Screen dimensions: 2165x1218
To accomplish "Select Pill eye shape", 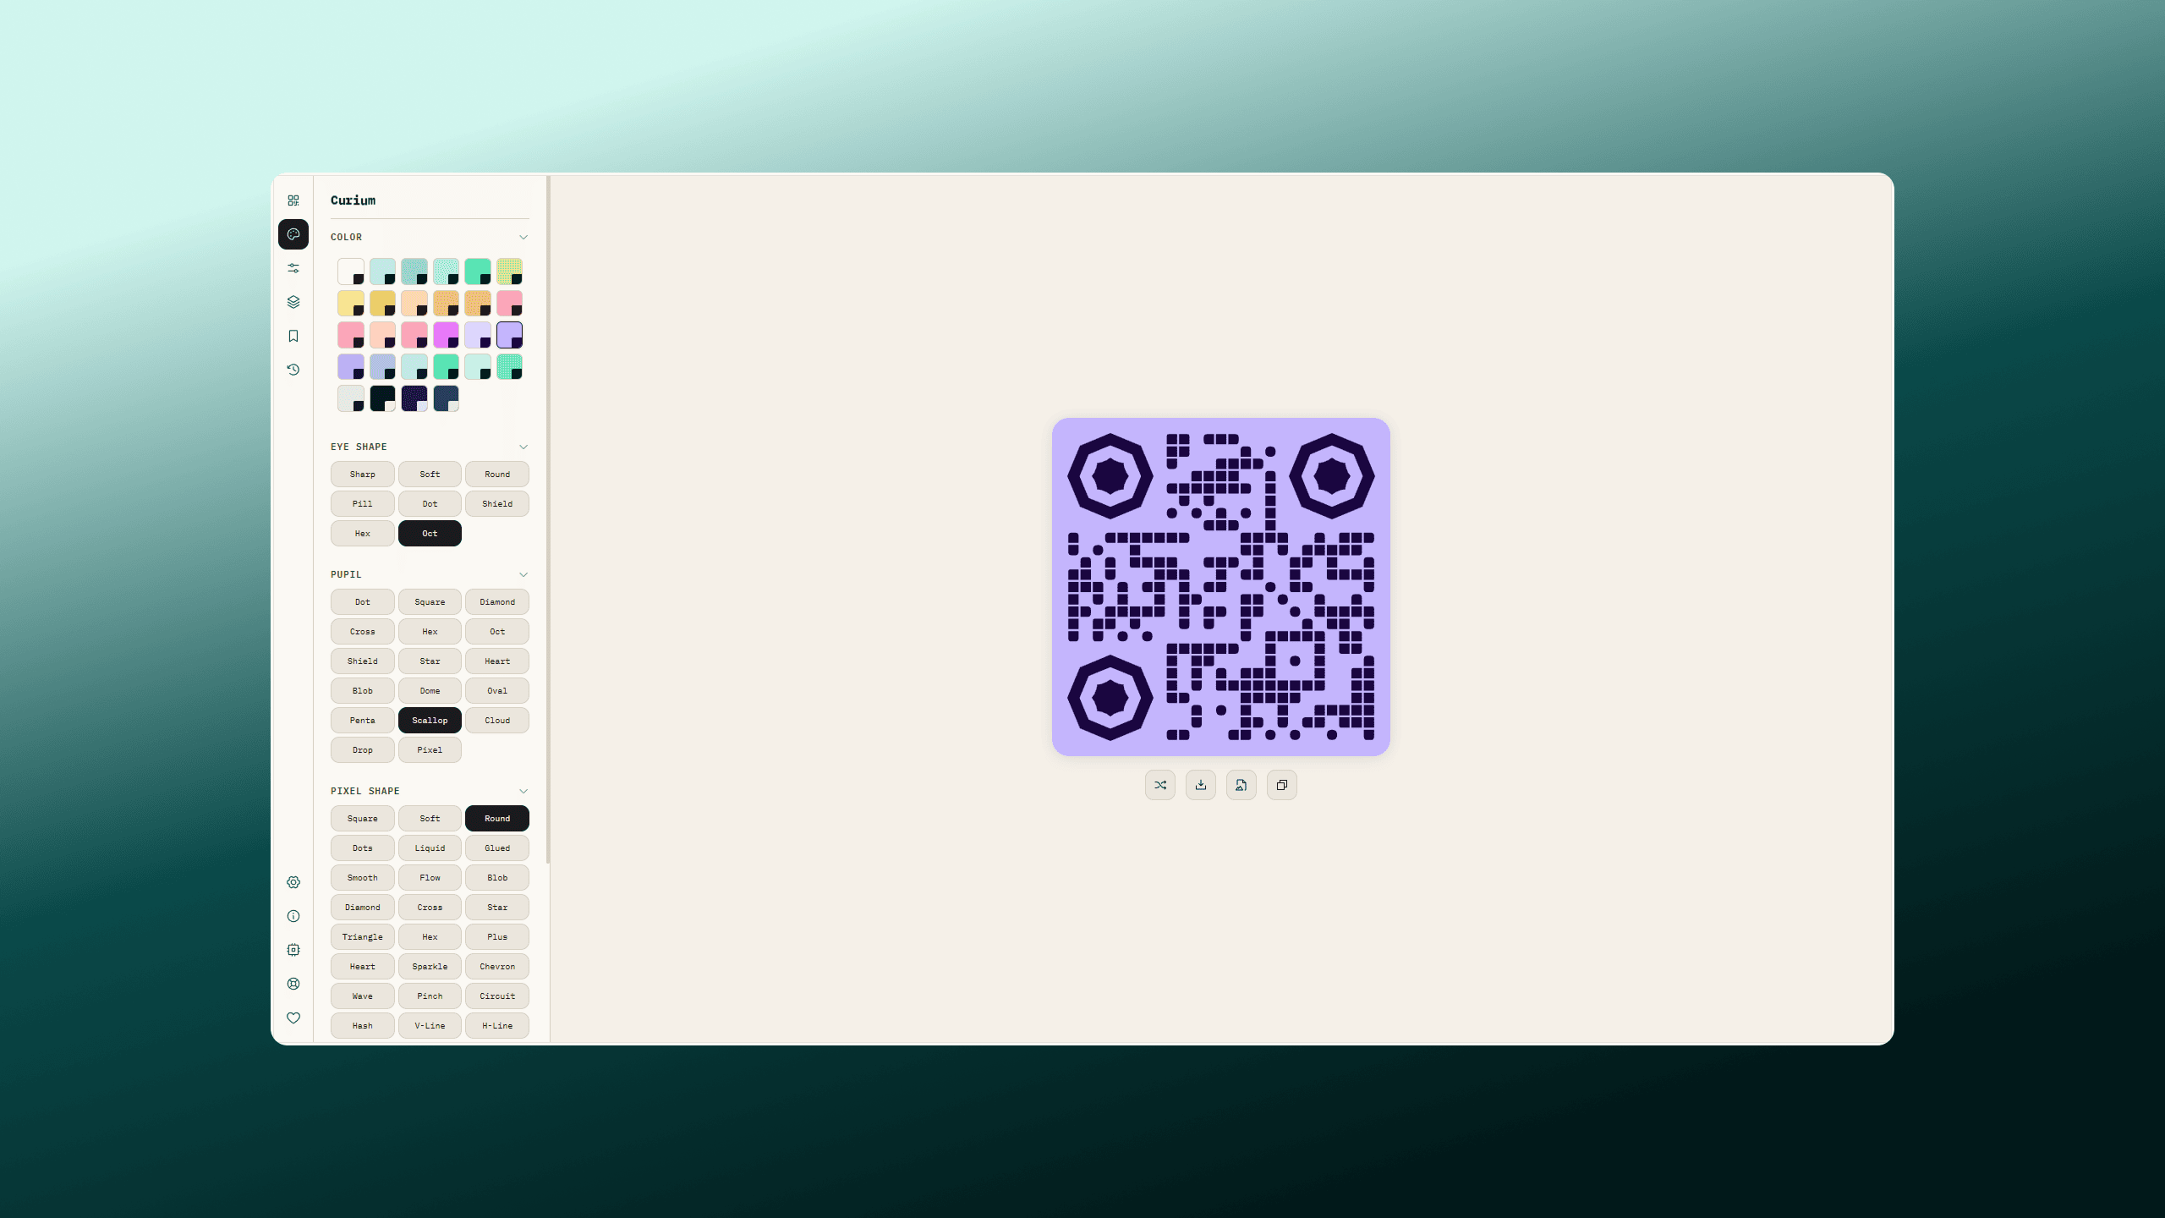I will tap(362, 504).
